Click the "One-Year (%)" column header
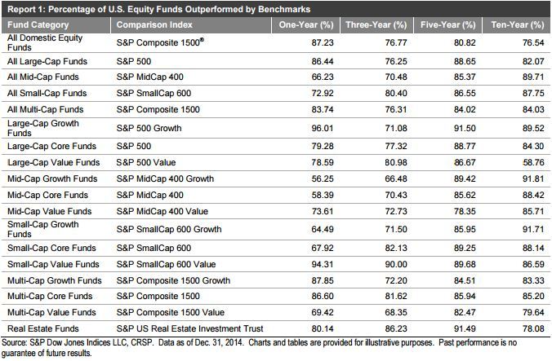This screenshot has width=552, height=361. click(x=305, y=25)
